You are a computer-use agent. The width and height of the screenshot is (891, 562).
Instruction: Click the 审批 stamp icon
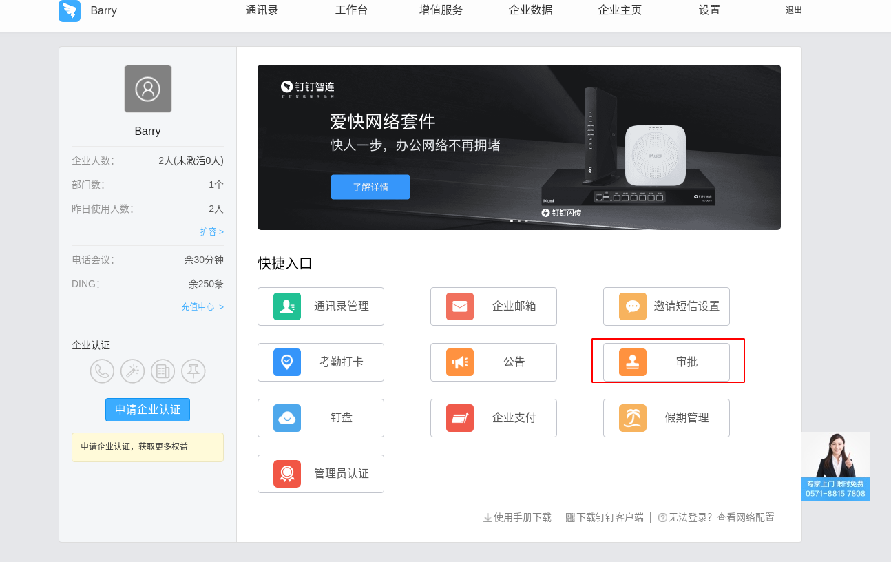[x=633, y=362]
